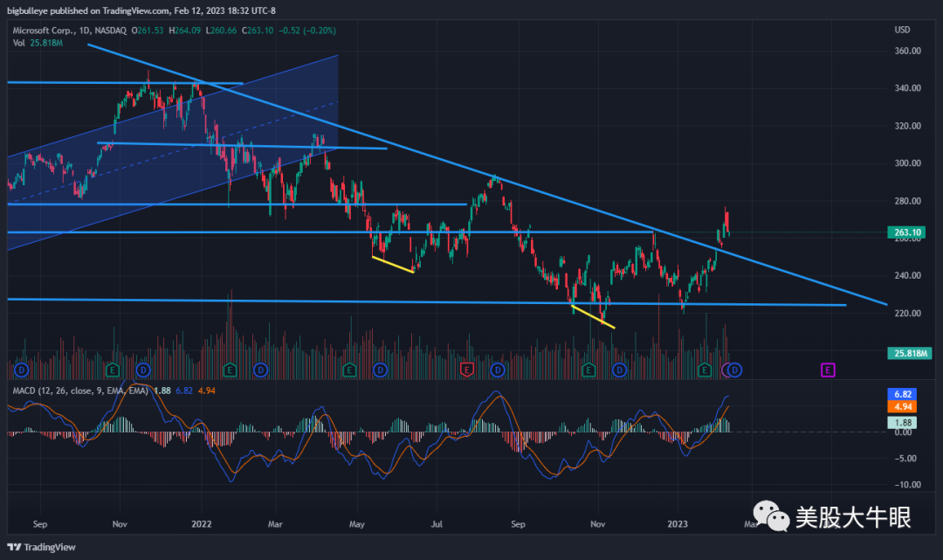Click the 0.00 label on the MACD axis
This screenshot has height=560, width=943.
coord(903,432)
